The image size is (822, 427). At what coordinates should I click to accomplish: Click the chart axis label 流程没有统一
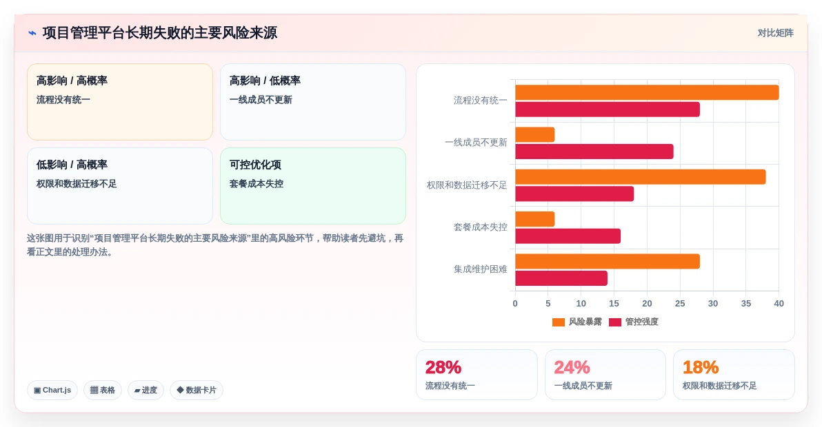click(480, 101)
